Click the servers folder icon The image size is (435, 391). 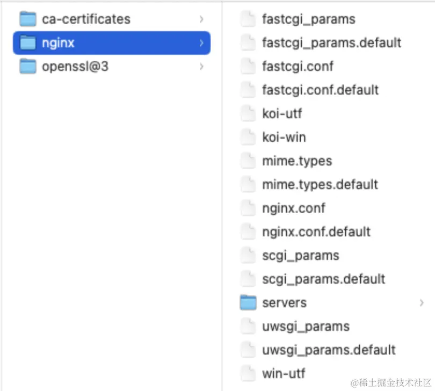(x=248, y=302)
